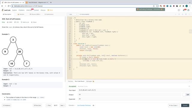
Task: Open the Discuss (999+) tab
Action: [35, 14]
